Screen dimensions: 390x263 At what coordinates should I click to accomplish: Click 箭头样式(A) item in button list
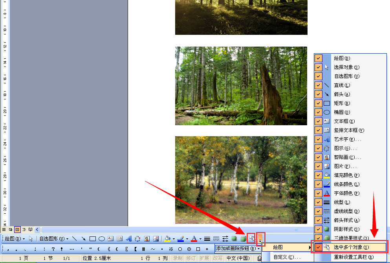tap(350, 220)
